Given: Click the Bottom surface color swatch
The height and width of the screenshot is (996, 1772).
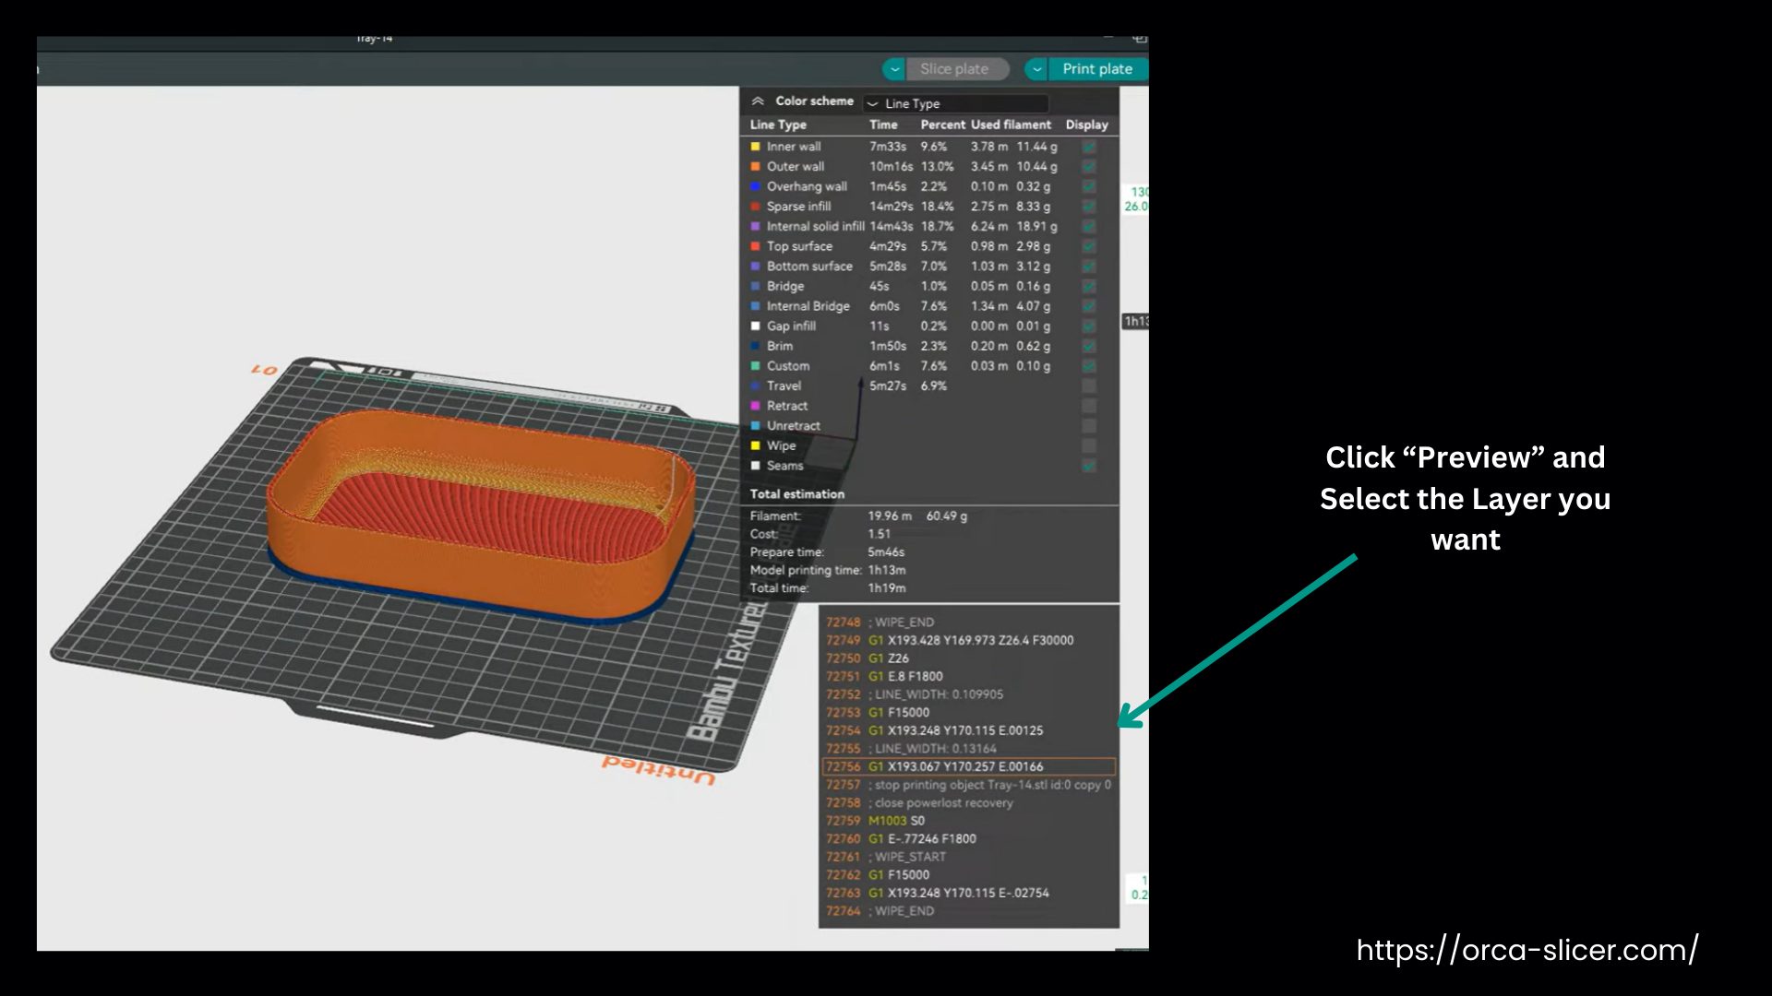Looking at the screenshot, I should pyautogui.click(x=755, y=267).
